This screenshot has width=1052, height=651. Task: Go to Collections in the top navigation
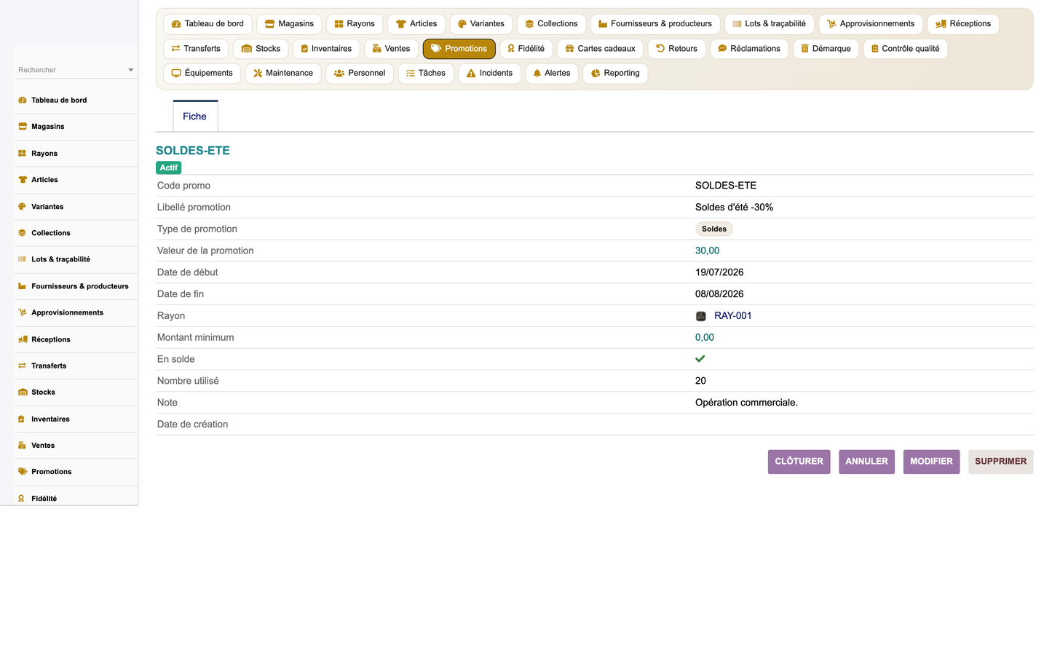pyautogui.click(x=551, y=24)
